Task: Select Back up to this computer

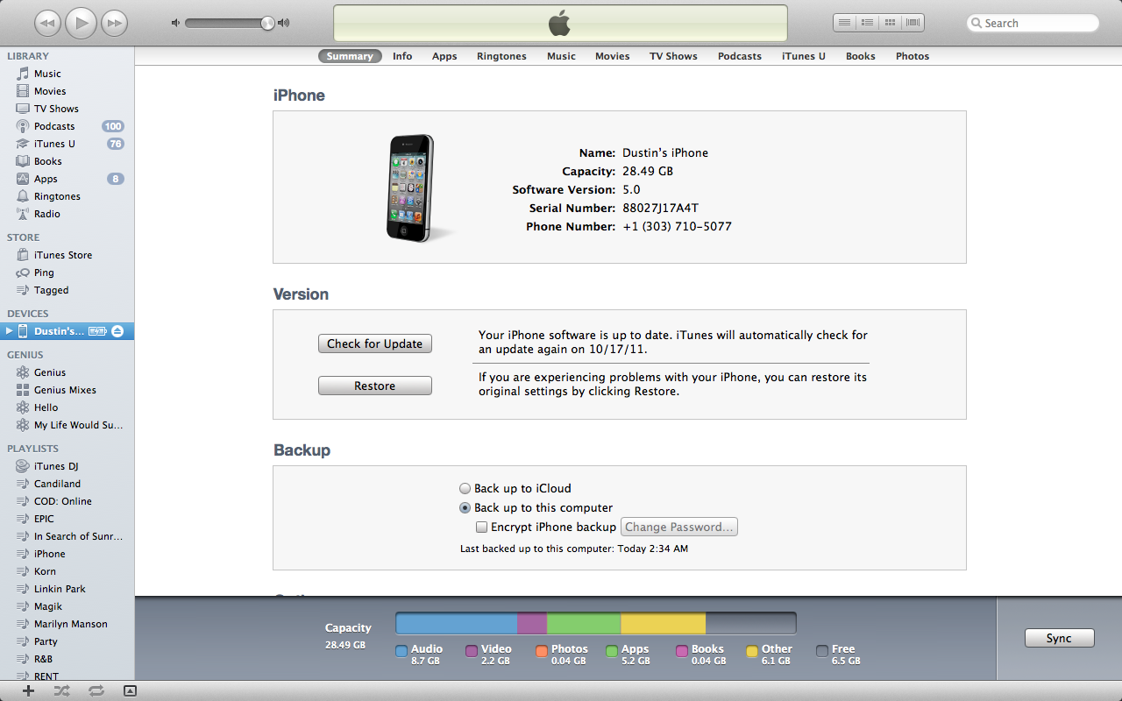Action: pyautogui.click(x=465, y=507)
